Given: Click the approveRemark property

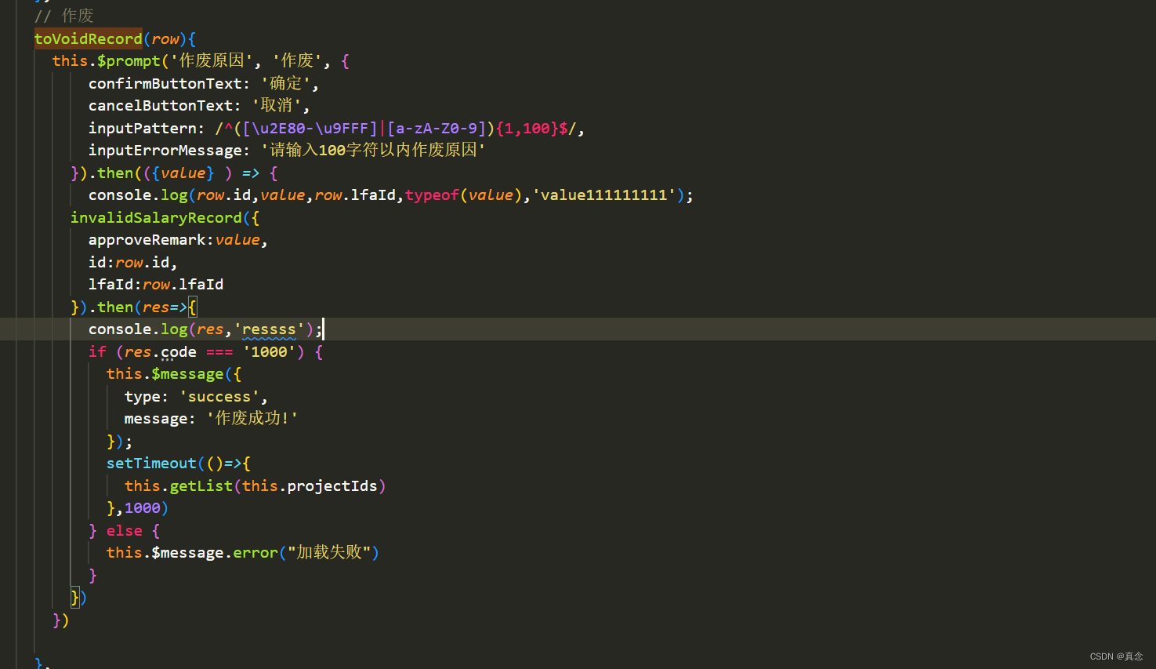Looking at the screenshot, I should (x=147, y=239).
